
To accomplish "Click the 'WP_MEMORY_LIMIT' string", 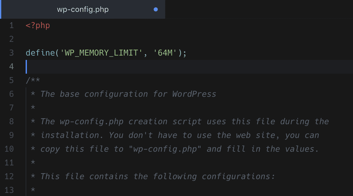I will pyautogui.click(x=101, y=53).
